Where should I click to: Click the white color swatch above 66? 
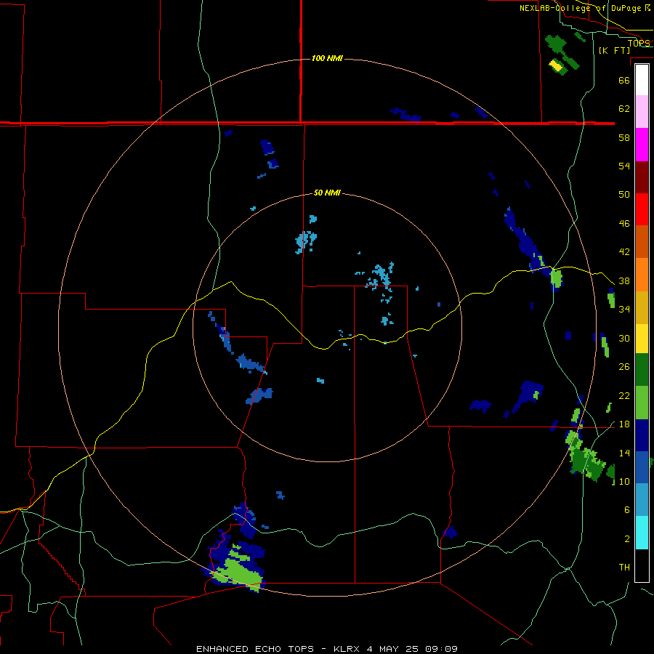click(x=642, y=80)
